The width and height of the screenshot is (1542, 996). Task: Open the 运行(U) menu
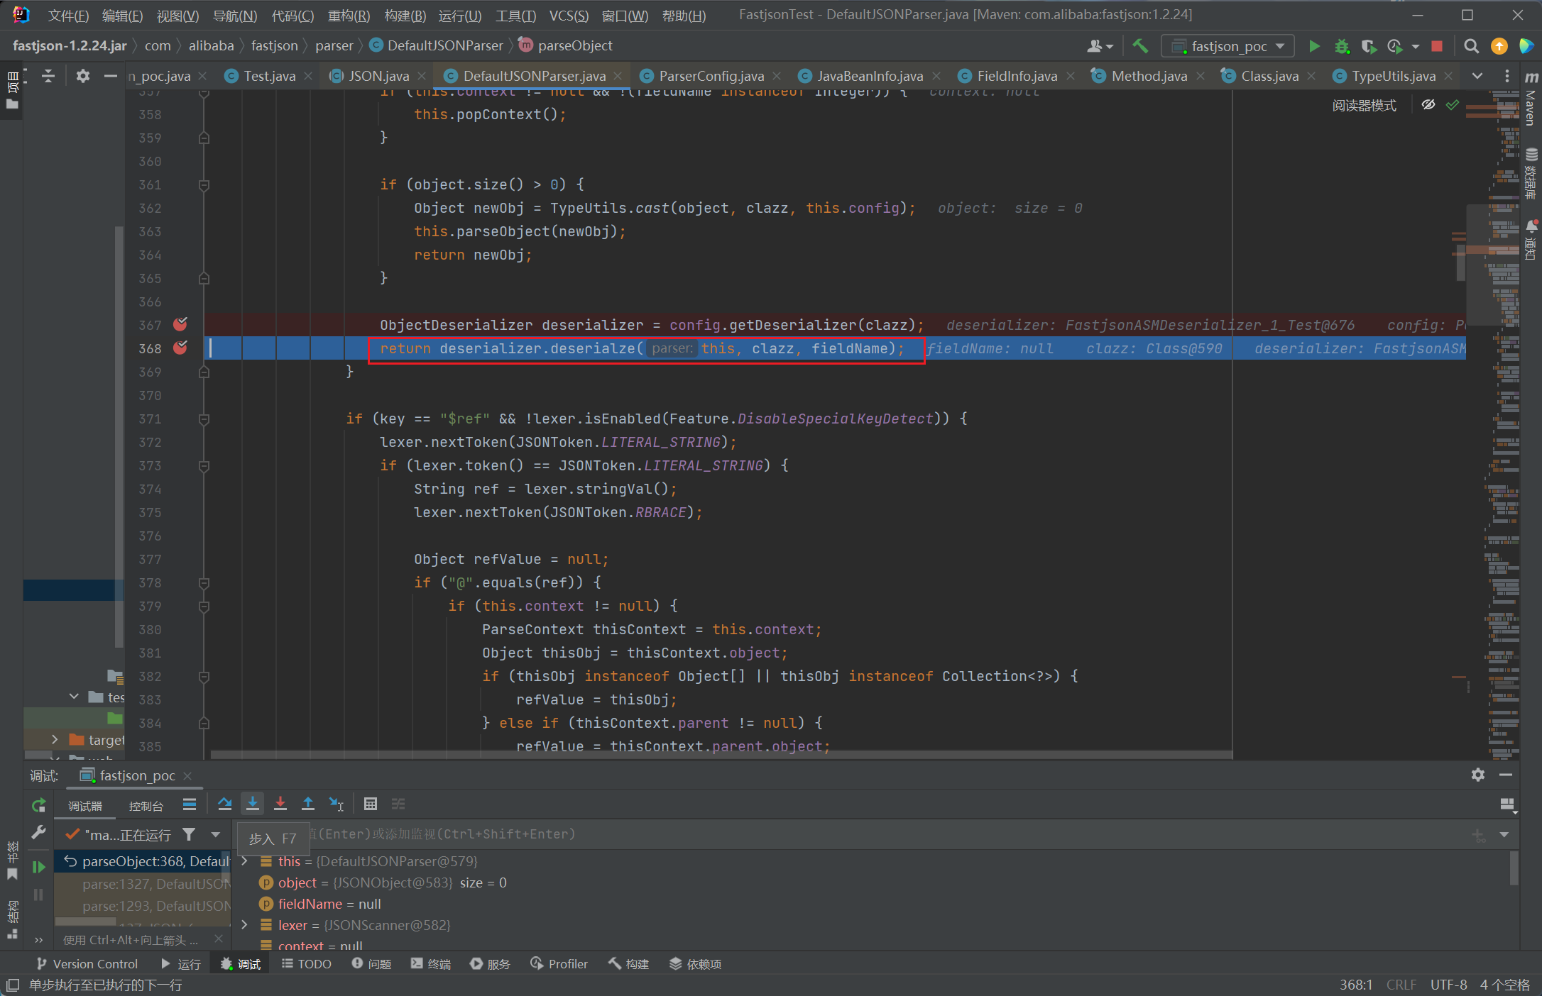click(459, 16)
